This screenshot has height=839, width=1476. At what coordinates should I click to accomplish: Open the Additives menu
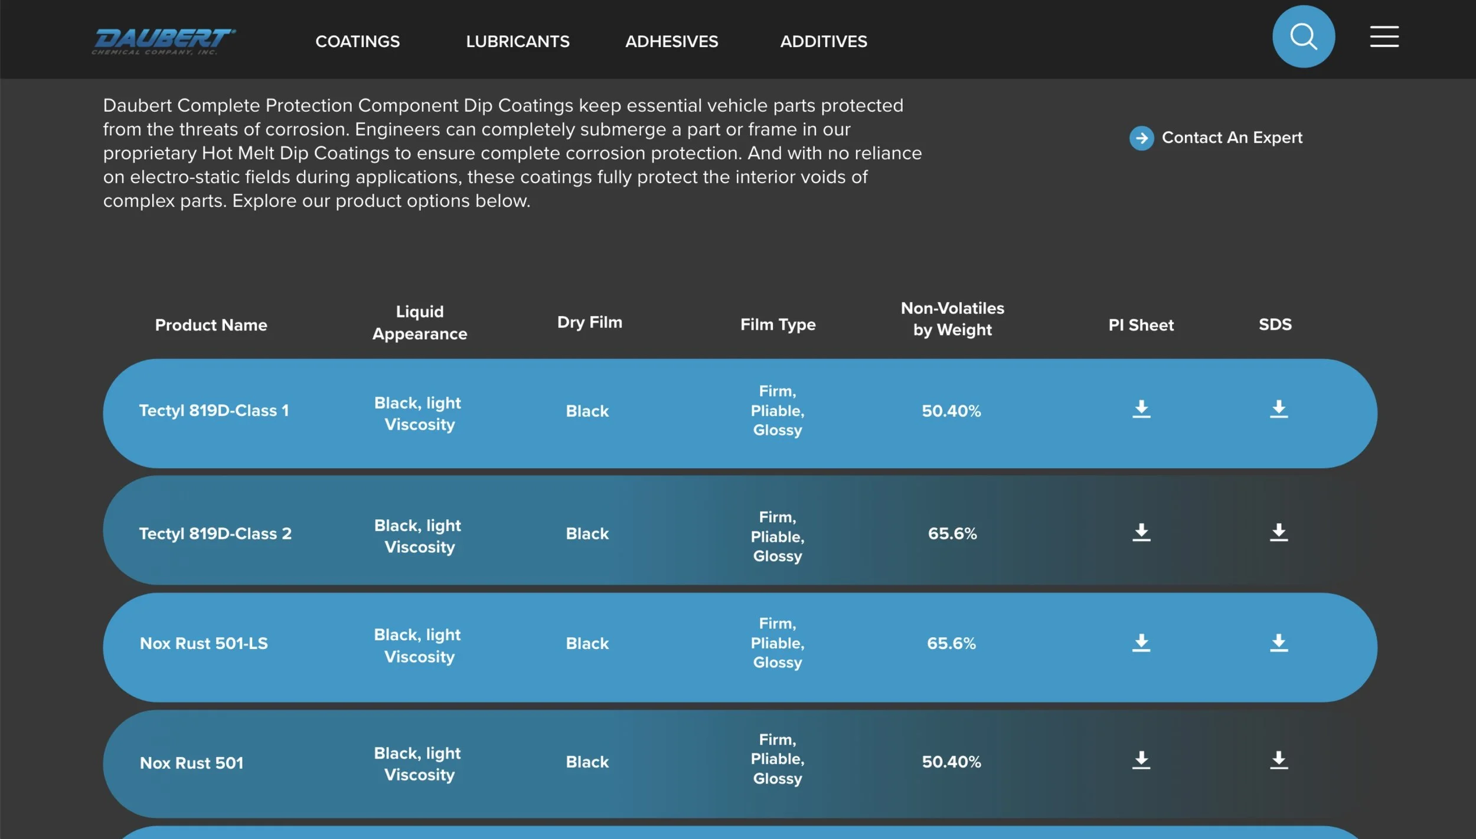click(x=824, y=41)
